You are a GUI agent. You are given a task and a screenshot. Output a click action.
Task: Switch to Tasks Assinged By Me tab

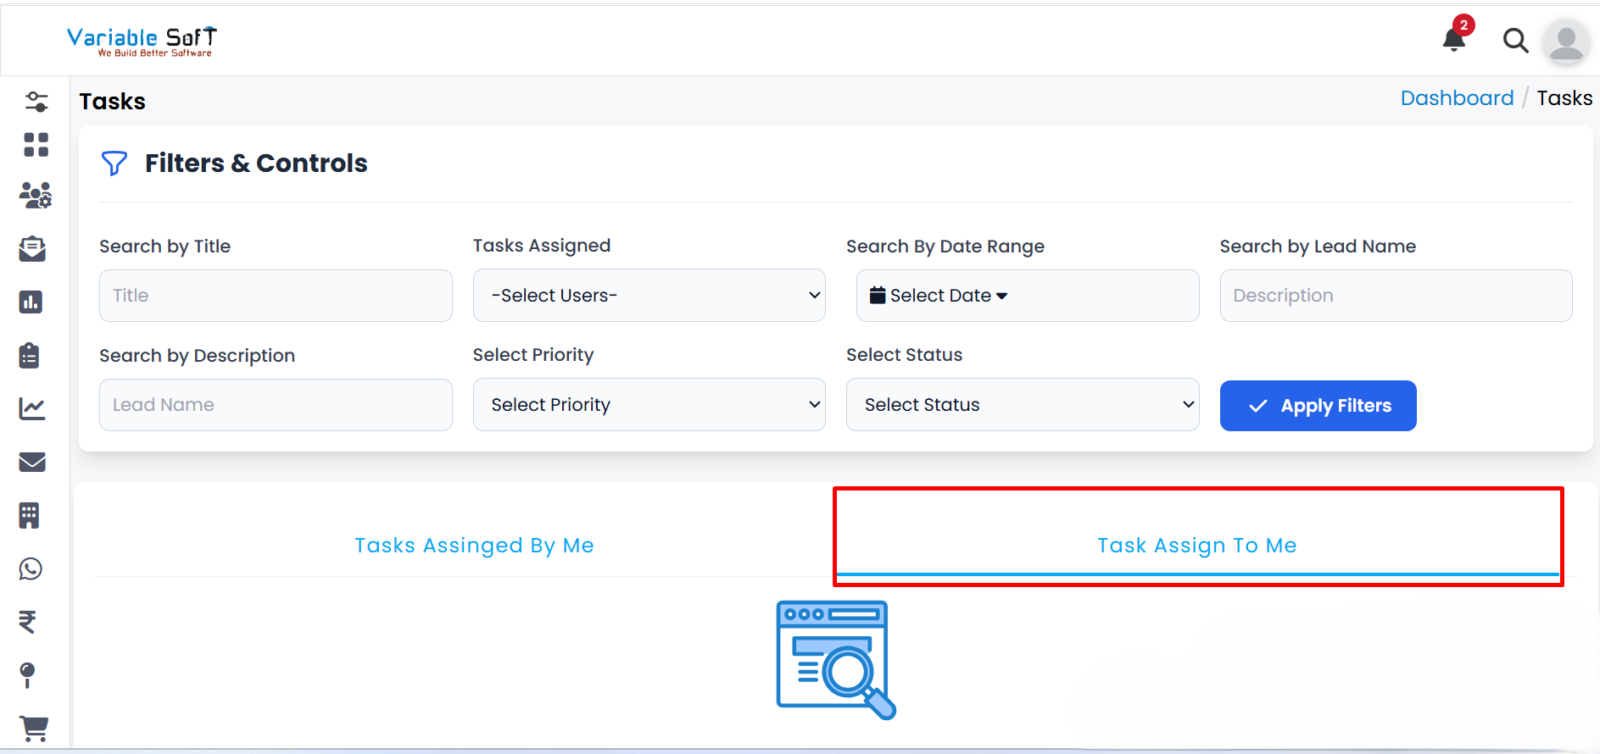pyautogui.click(x=474, y=546)
